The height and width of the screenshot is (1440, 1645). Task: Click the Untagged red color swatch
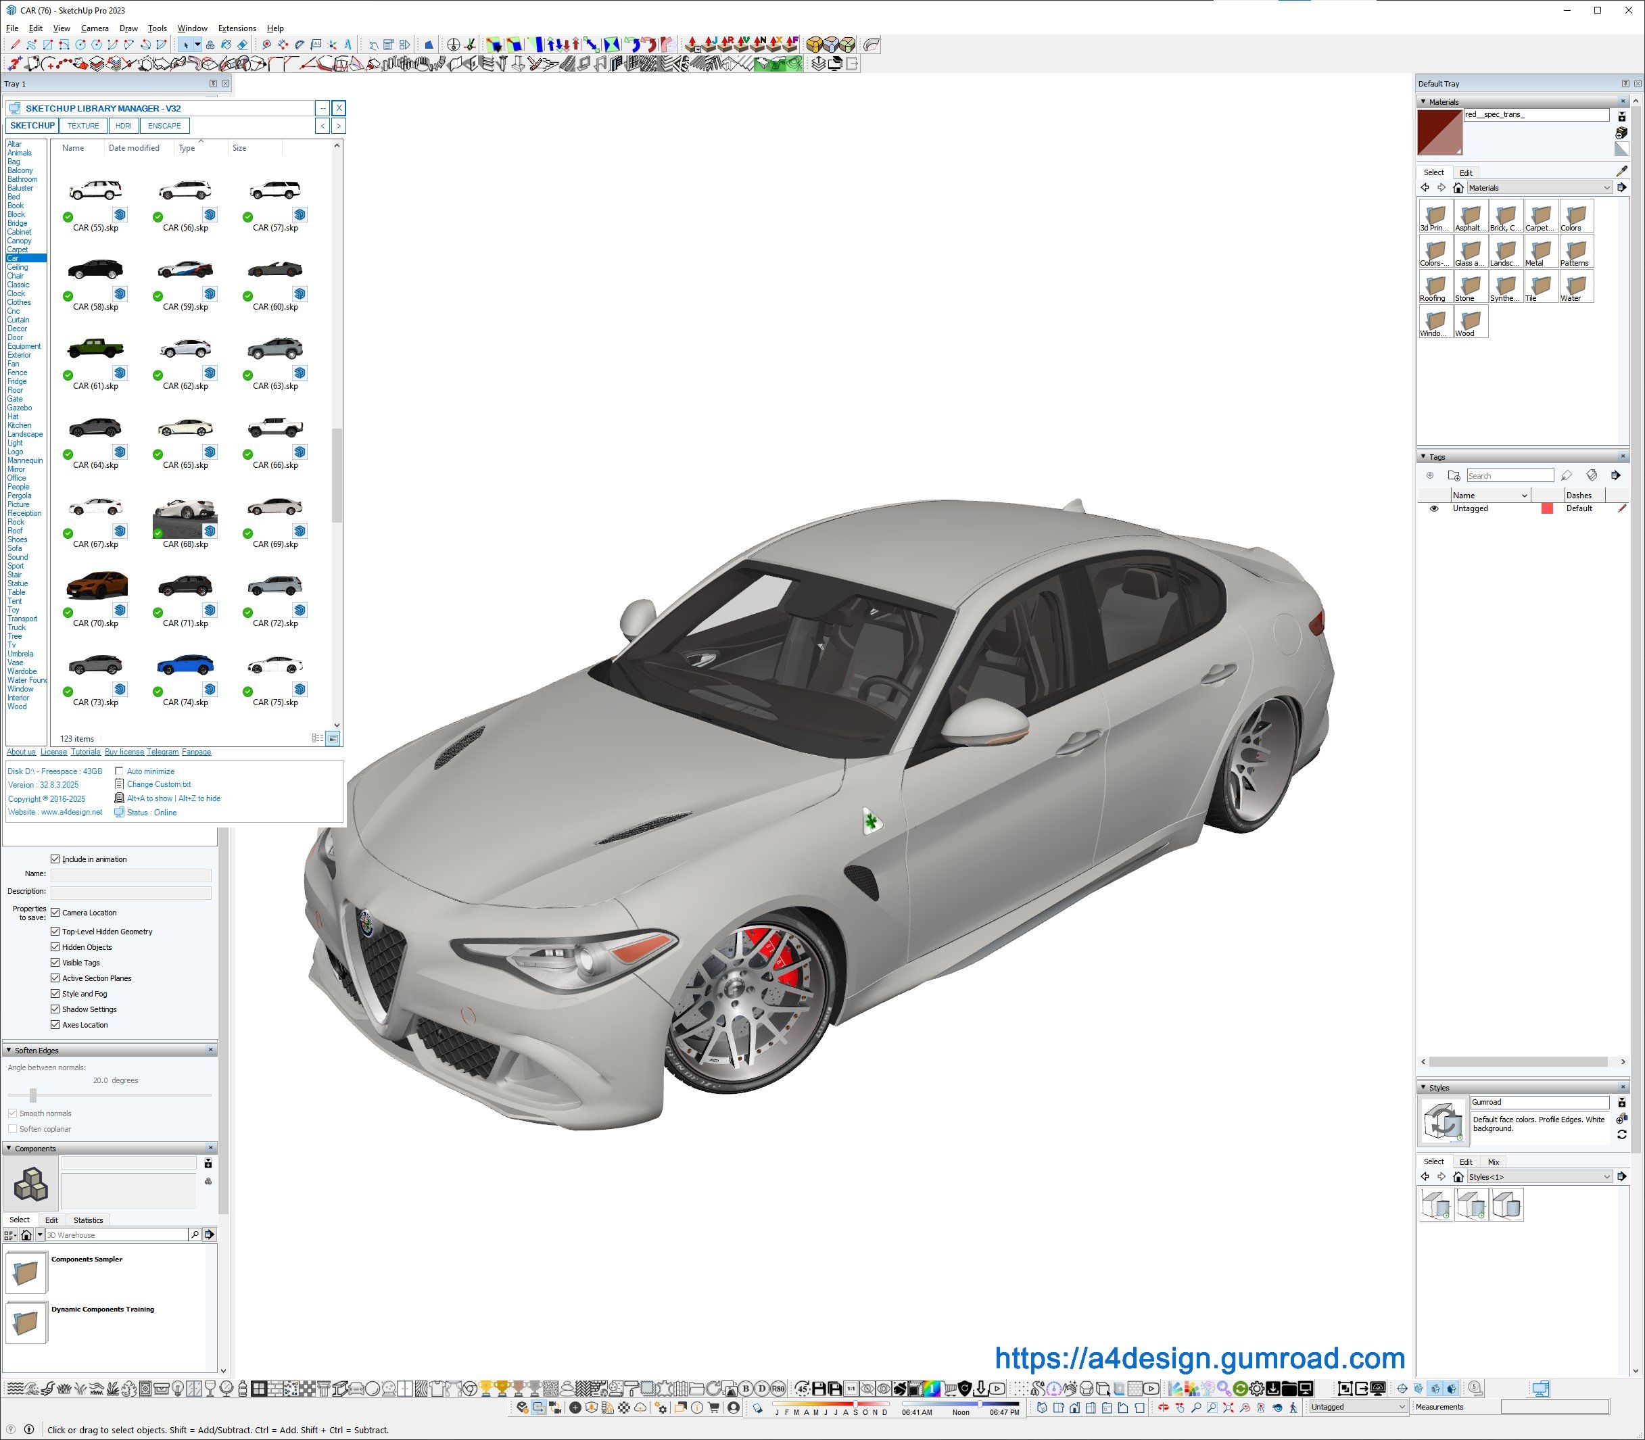point(1547,508)
